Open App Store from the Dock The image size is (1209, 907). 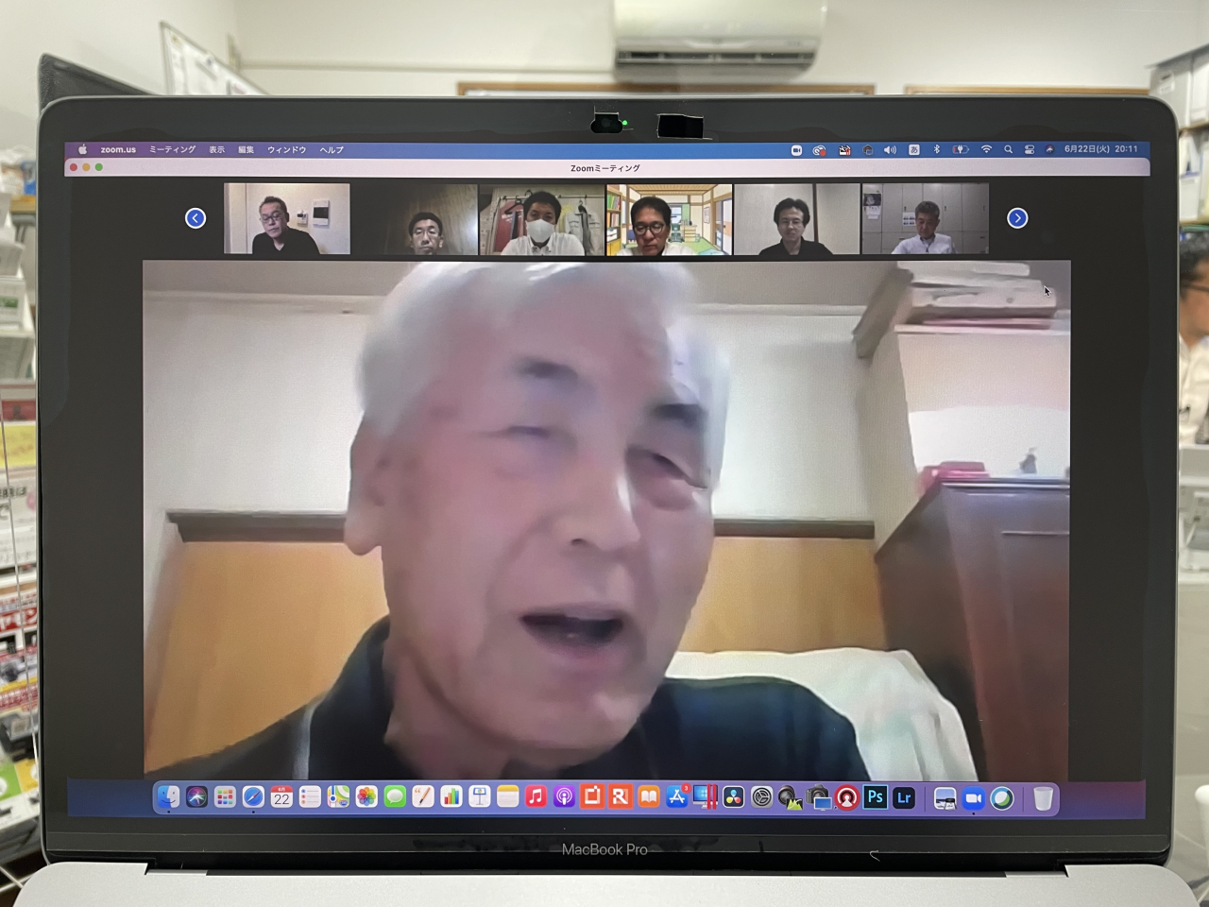(677, 797)
